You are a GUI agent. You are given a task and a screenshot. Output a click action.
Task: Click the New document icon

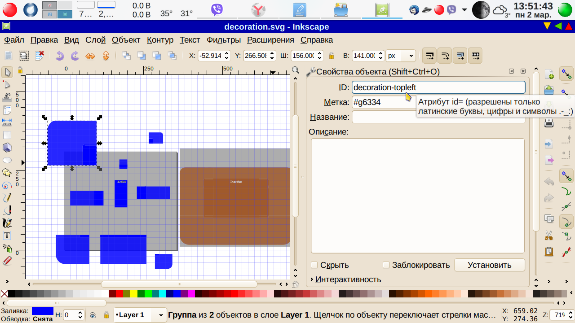[x=548, y=74]
